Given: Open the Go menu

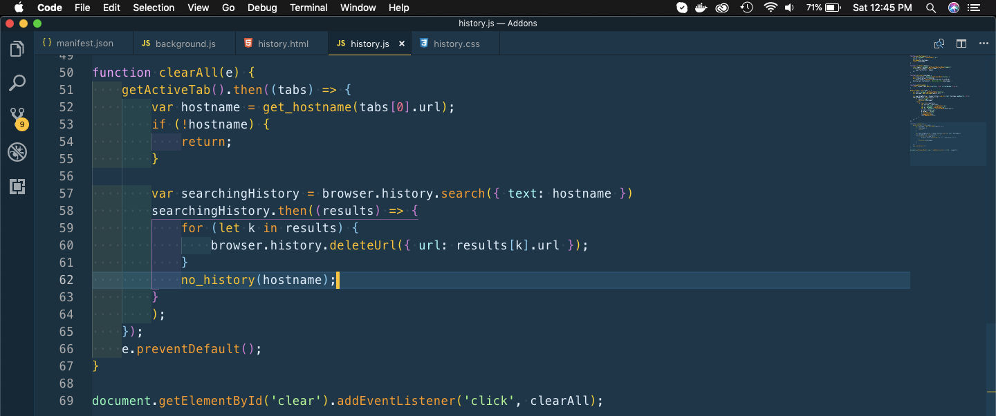Looking at the screenshot, I should (x=228, y=8).
